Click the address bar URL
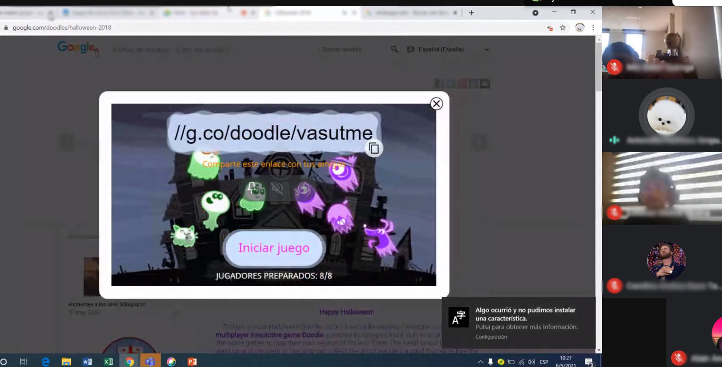This screenshot has height=367, width=722. coord(61,28)
